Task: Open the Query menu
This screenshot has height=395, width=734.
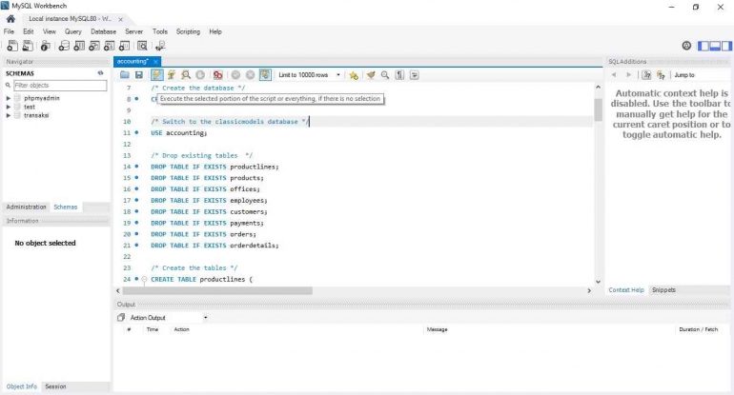Action: tap(73, 31)
